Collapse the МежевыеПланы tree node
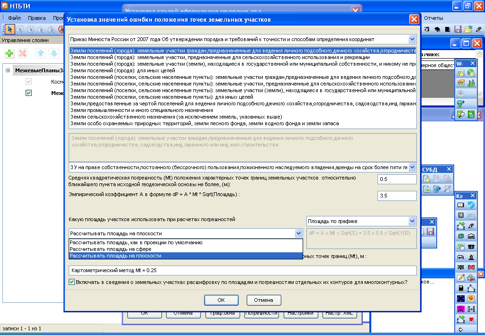Viewport: 485px width, 335px height. 8,70
